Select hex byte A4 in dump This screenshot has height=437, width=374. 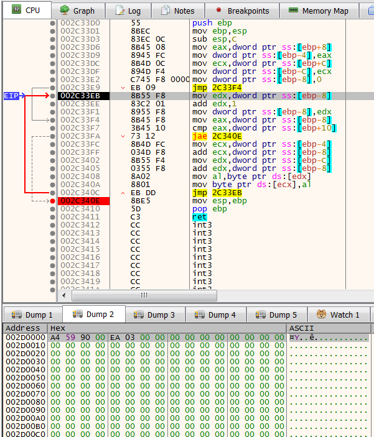[55, 338]
